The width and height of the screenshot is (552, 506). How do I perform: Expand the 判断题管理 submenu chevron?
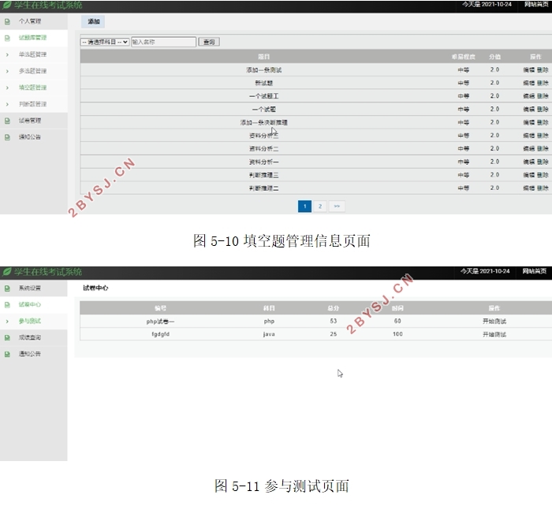click(7, 104)
